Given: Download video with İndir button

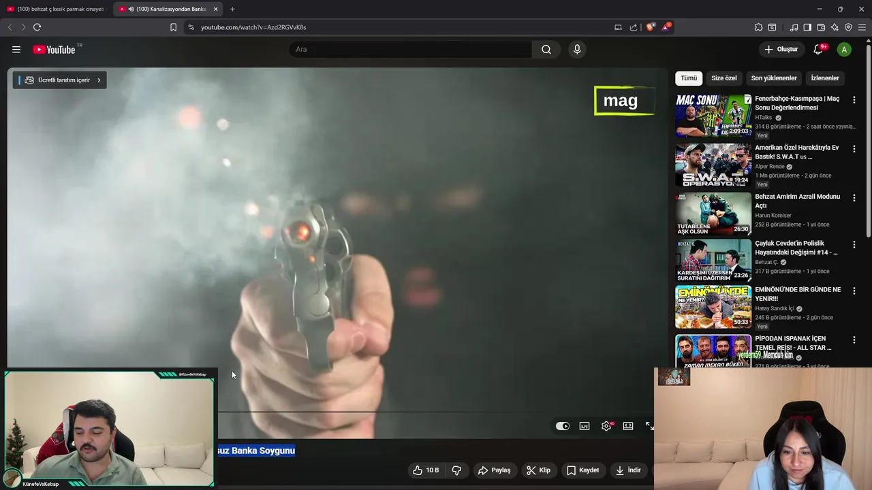Looking at the screenshot, I should (x=628, y=470).
